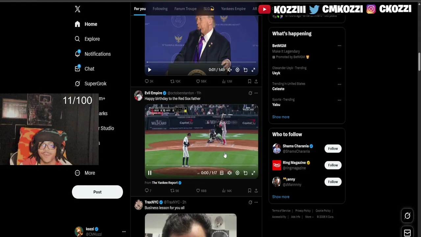Image resolution: width=421 pixels, height=237 pixels.
Task: Enter fullscreen on Trump video
Action: point(253,70)
